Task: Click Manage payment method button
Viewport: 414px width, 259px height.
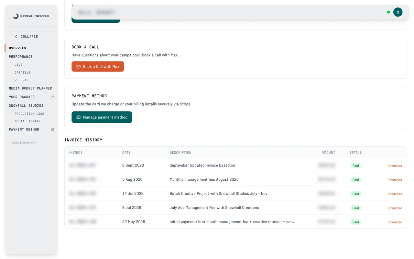Action: 102,117
